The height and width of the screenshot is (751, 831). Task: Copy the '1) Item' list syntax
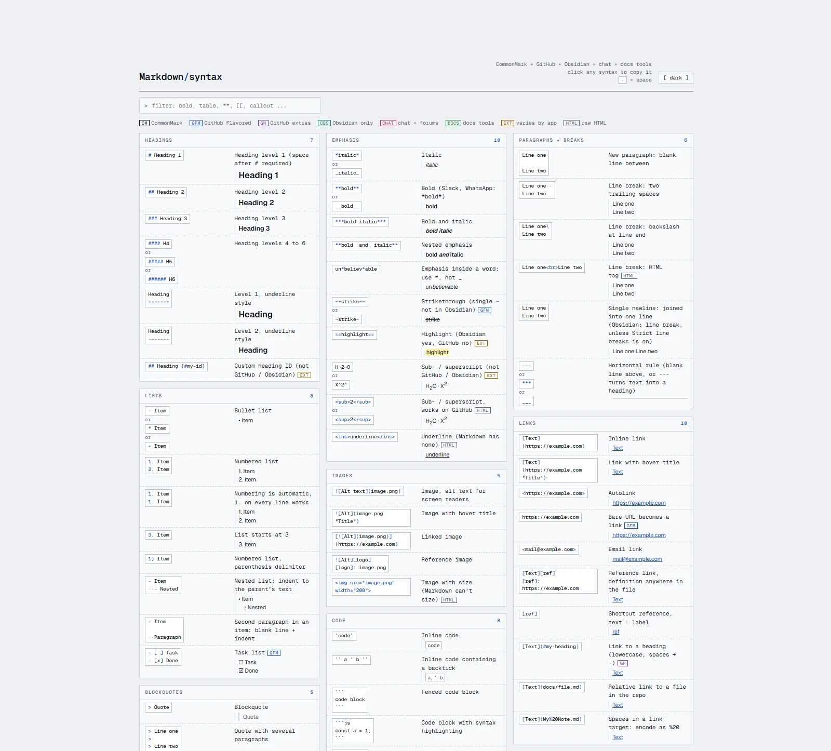[158, 559]
